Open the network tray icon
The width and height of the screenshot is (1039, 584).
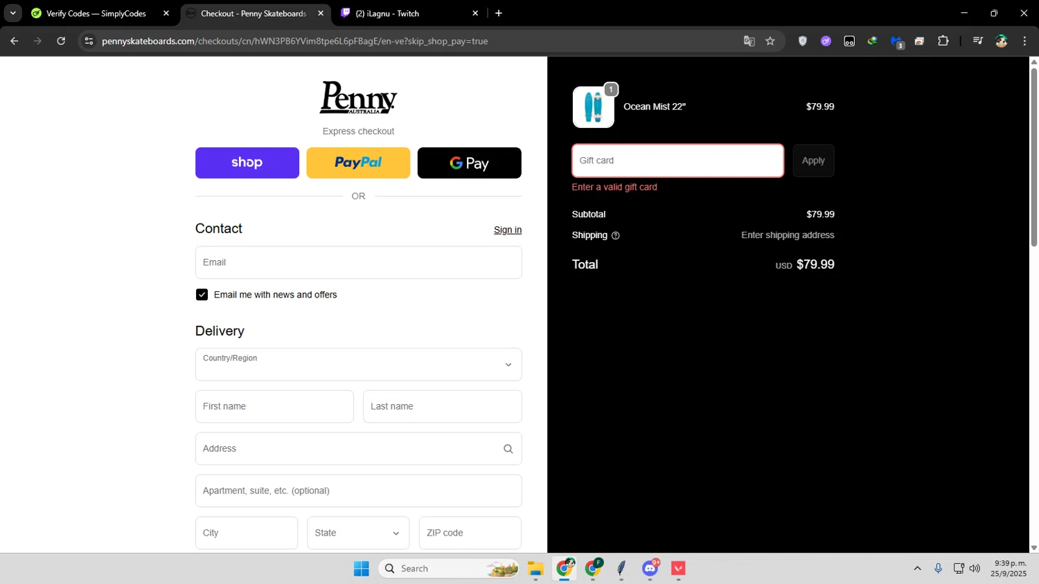(959, 568)
